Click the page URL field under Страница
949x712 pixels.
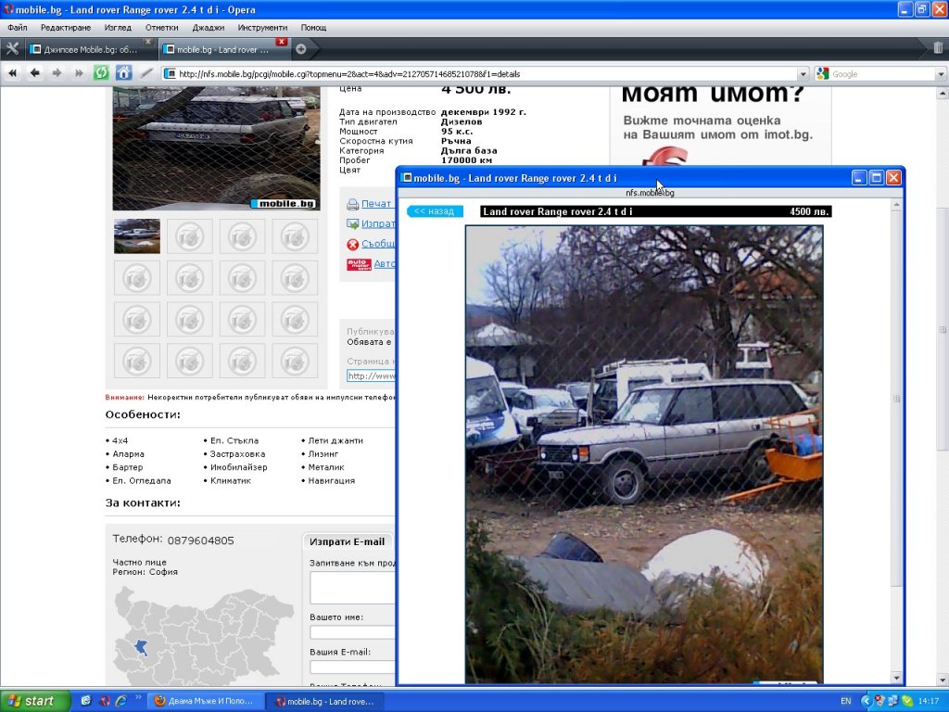371,376
